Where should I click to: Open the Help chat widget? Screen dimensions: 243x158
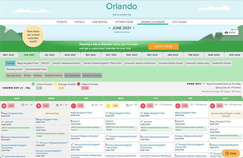click(231, 153)
